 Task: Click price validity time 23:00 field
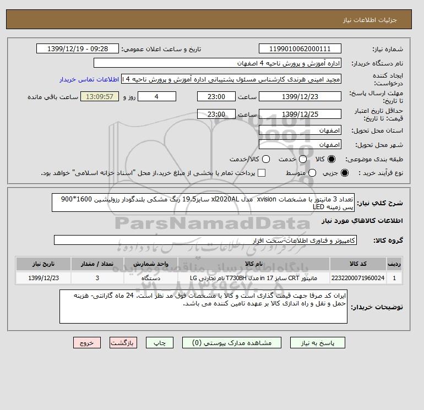[x=216, y=114]
